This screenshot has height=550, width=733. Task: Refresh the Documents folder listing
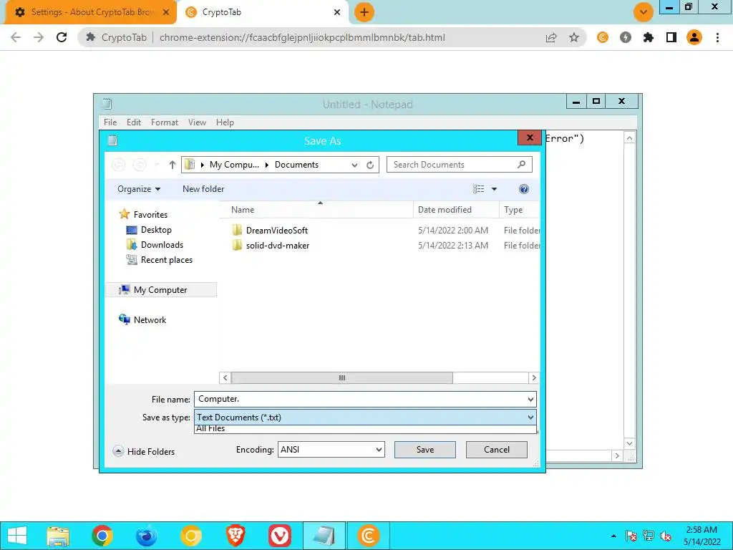pos(370,165)
